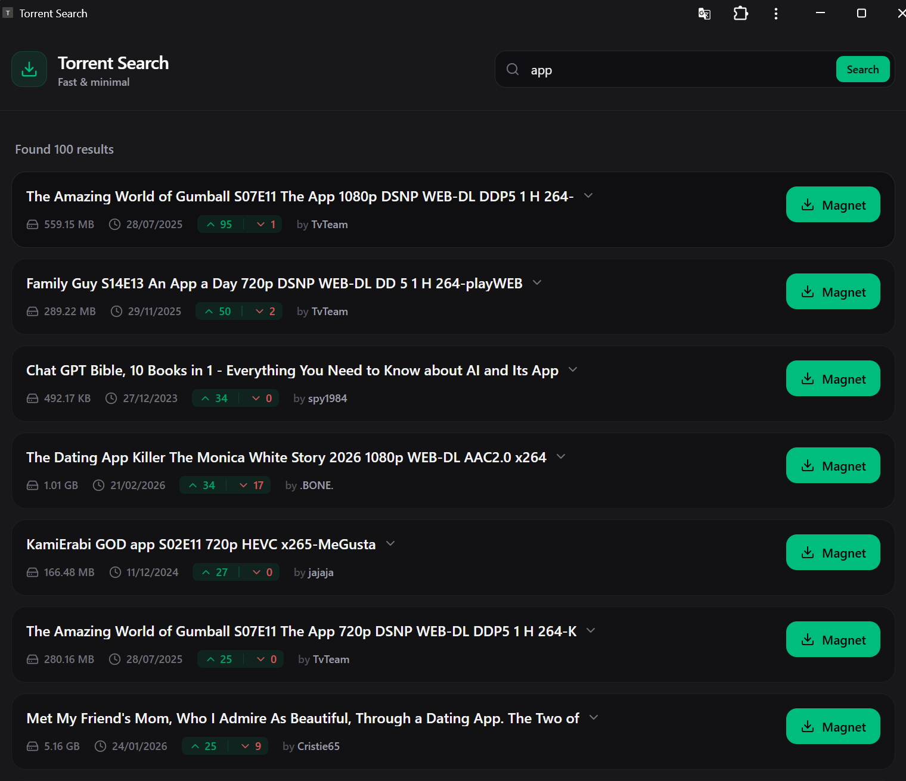The width and height of the screenshot is (906, 781).
Task: Click the Torrent Search app logo icon
Action: 29,69
